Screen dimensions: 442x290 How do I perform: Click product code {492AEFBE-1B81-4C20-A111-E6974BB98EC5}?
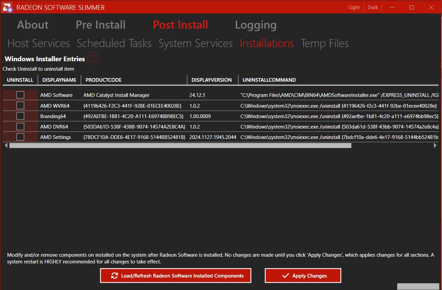pos(134,116)
